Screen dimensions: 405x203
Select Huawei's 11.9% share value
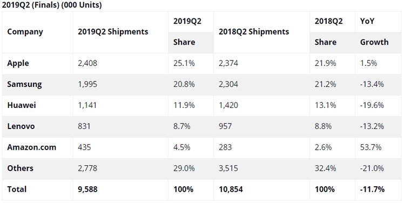[184, 105]
